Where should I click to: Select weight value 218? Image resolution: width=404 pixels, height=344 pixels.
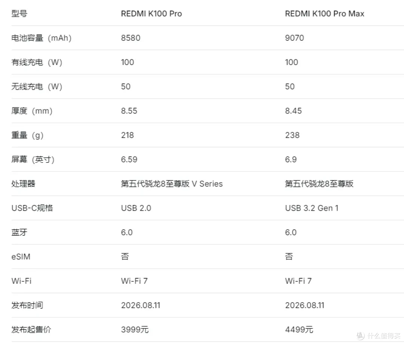pos(128,135)
